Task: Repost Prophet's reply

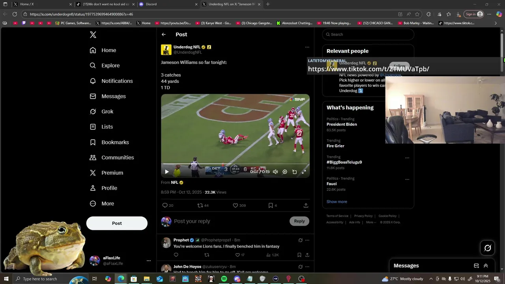Action: click(207, 255)
